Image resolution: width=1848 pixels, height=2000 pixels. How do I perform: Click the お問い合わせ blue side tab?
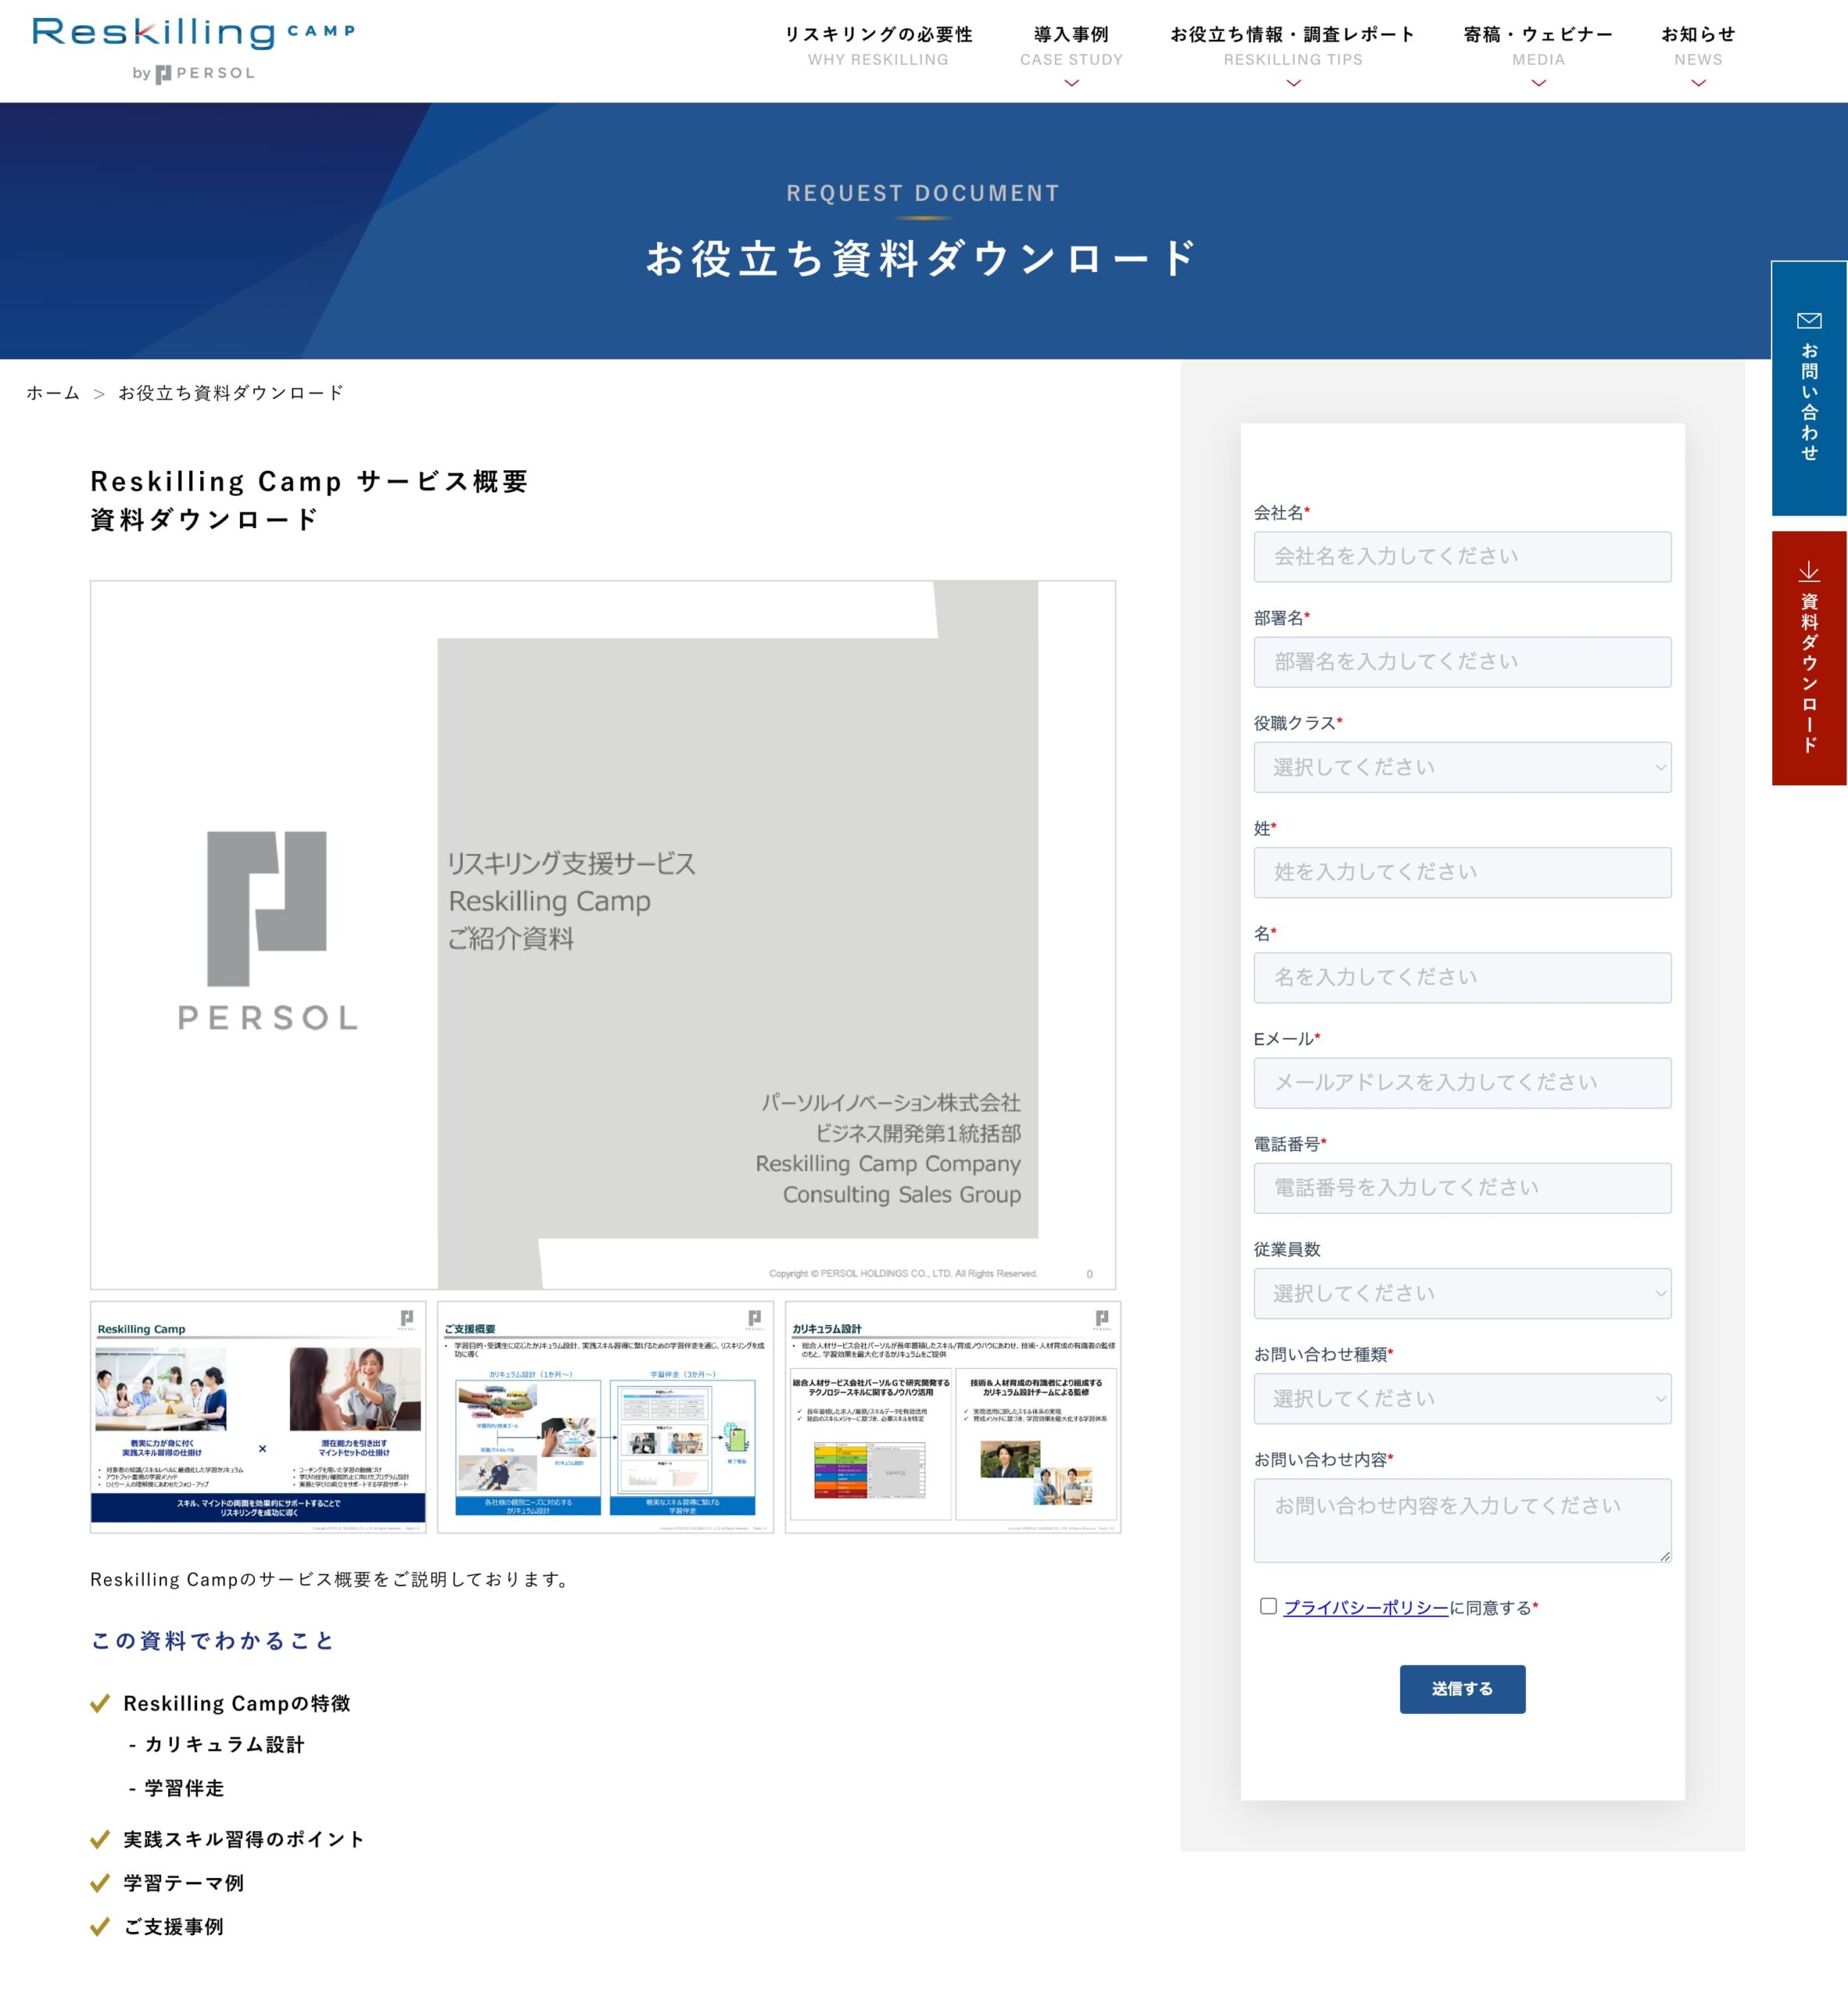(1809, 388)
